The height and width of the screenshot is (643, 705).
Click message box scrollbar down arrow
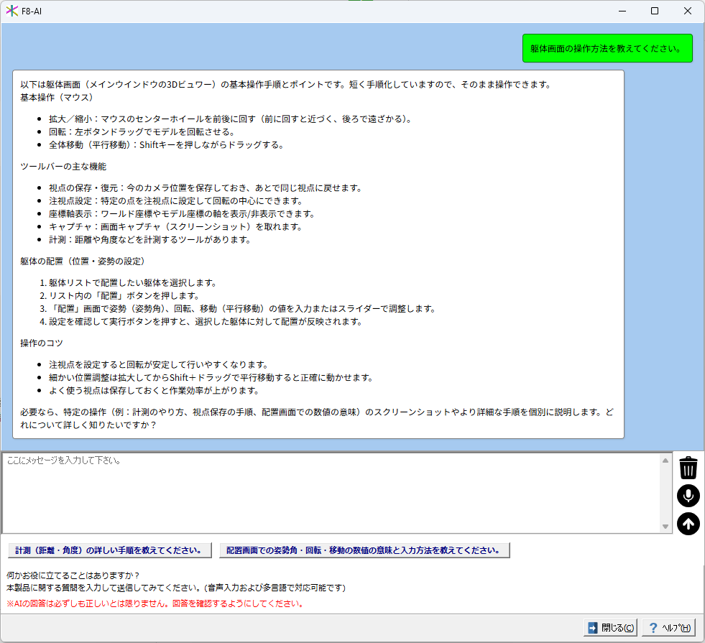tap(665, 527)
